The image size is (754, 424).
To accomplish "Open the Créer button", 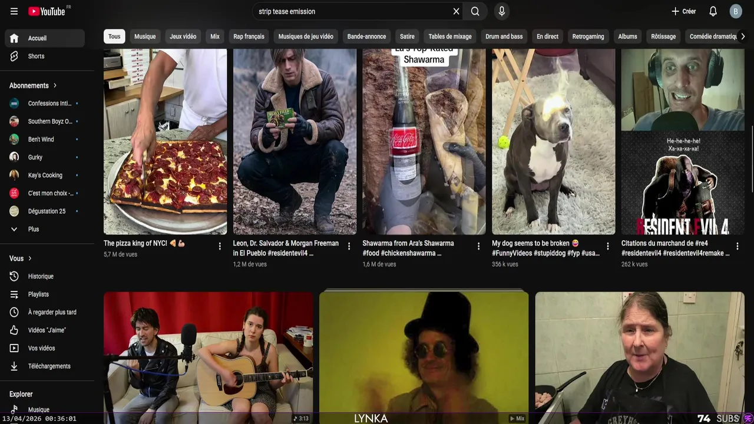I will [684, 11].
